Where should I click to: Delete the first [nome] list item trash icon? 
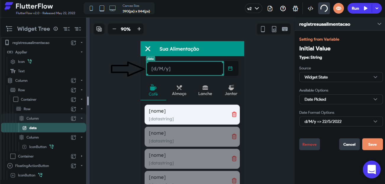pyautogui.click(x=234, y=114)
